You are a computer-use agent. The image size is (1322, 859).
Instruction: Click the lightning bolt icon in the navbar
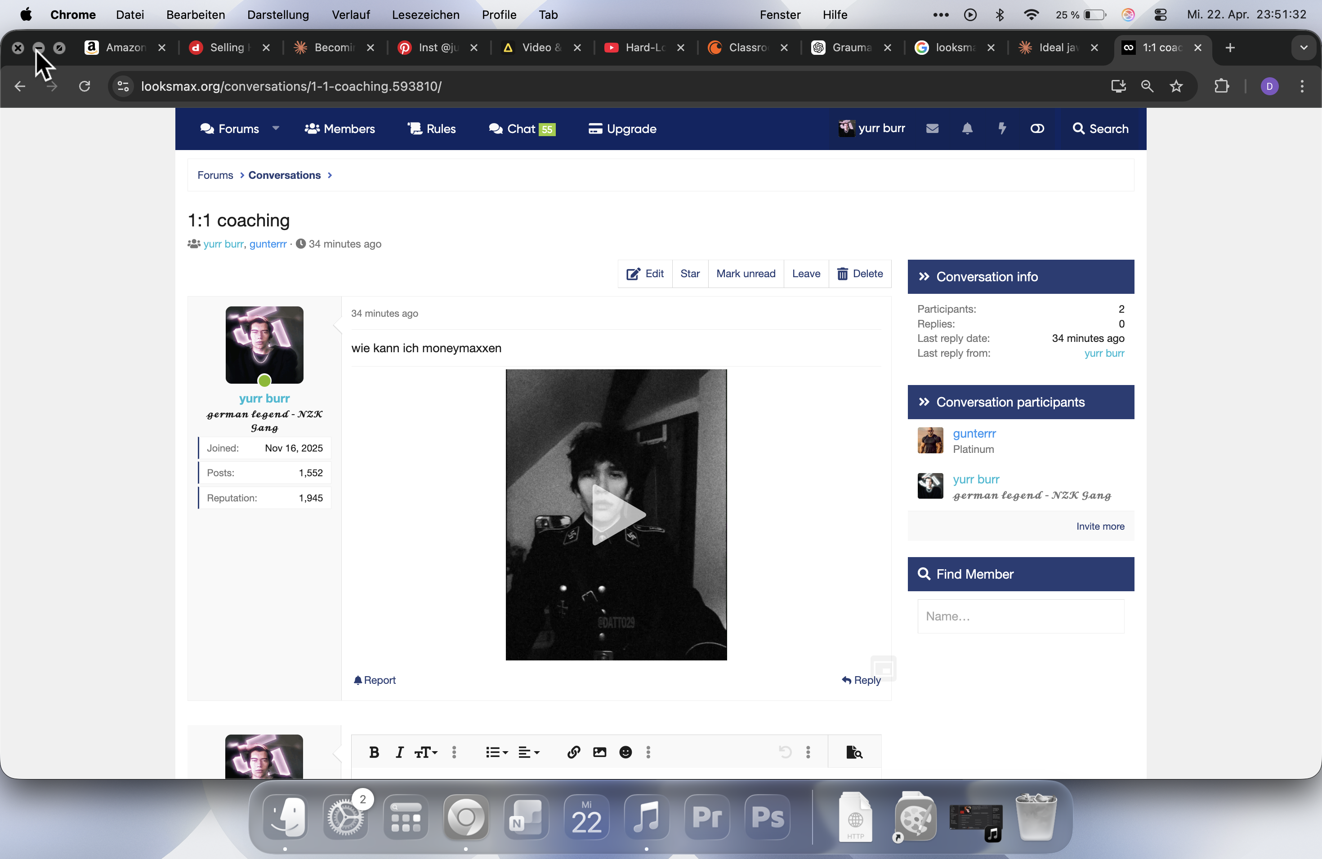click(1002, 129)
